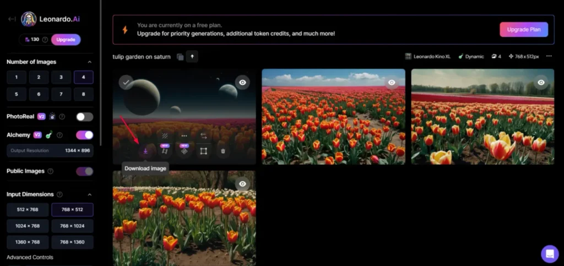Disable the Alchemy toggle

(x=84, y=135)
